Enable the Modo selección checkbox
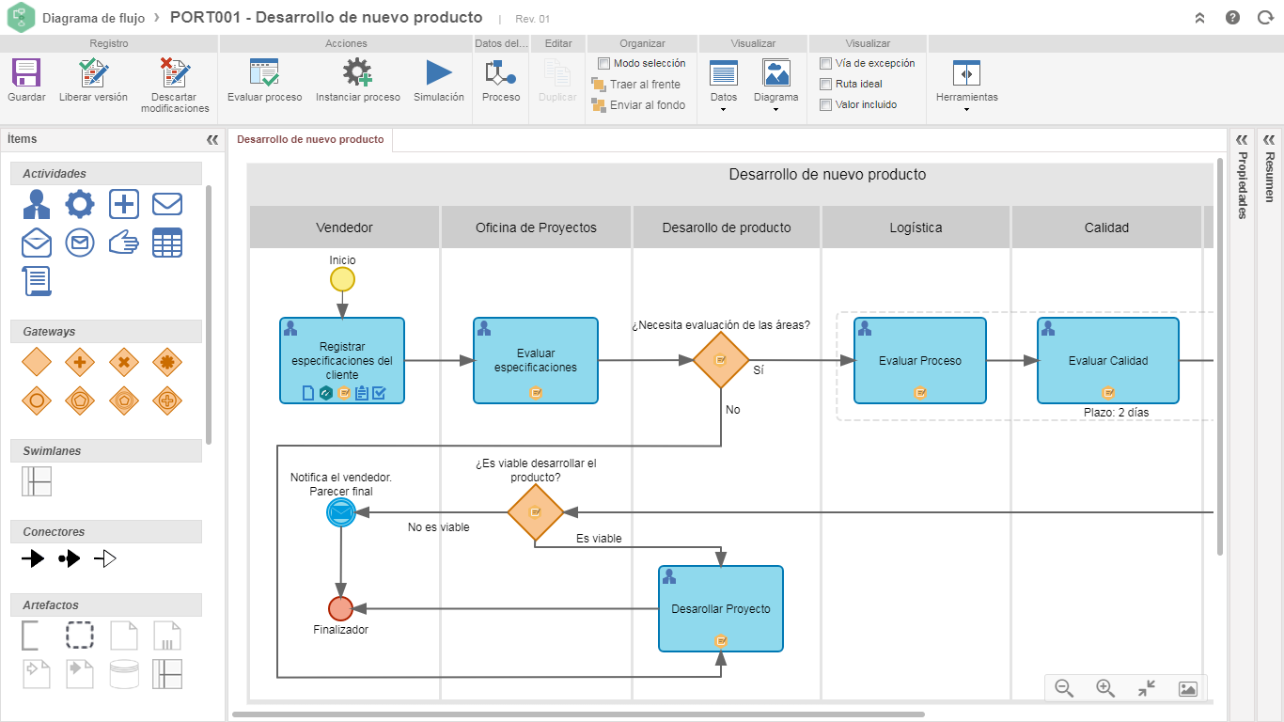 tap(604, 64)
